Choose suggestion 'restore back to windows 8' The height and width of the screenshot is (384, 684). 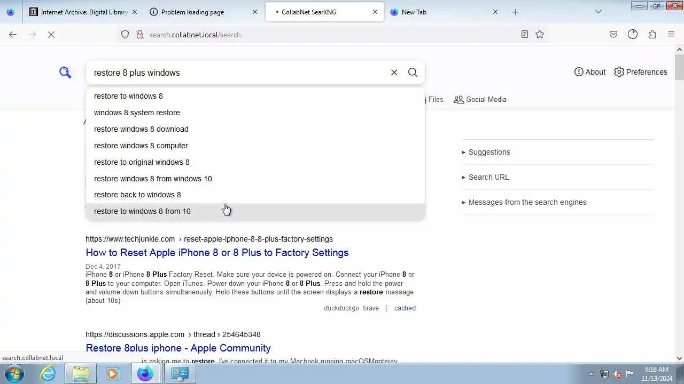point(255,195)
